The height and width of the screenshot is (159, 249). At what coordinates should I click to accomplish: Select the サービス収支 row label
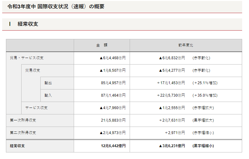(x=36, y=108)
